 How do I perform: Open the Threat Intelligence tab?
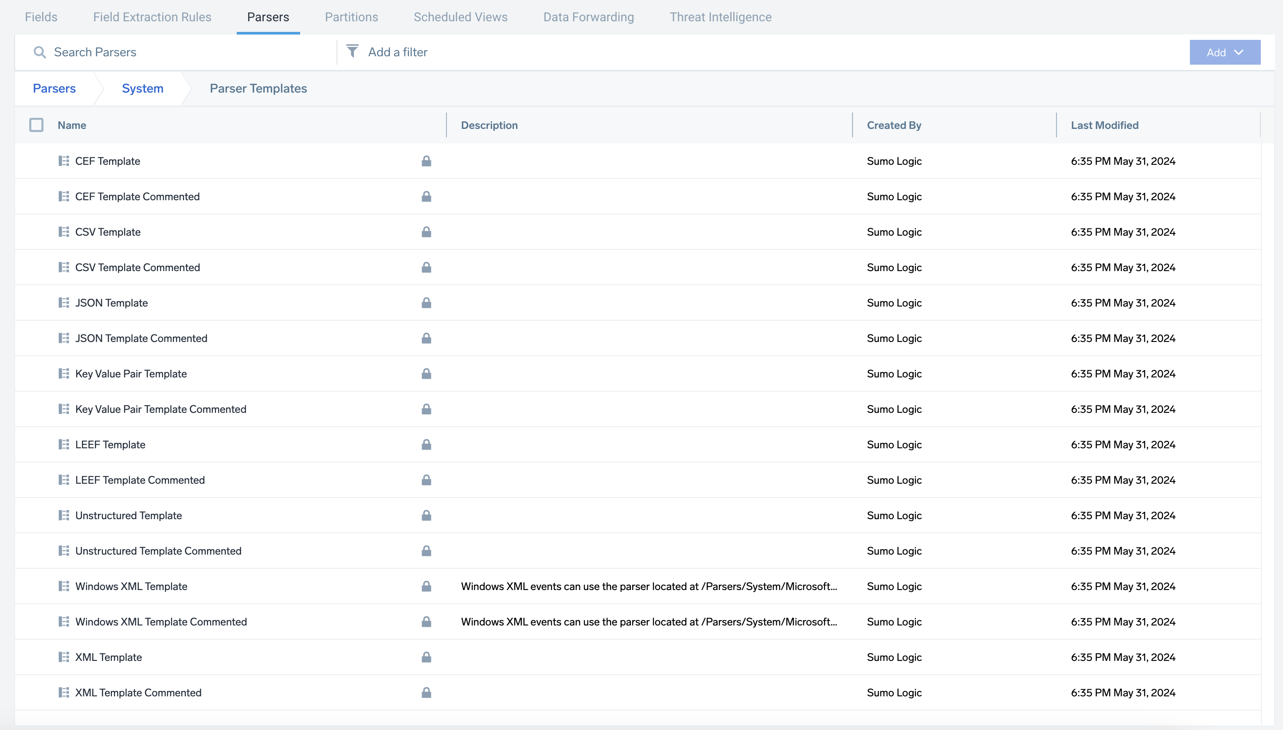pos(720,16)
